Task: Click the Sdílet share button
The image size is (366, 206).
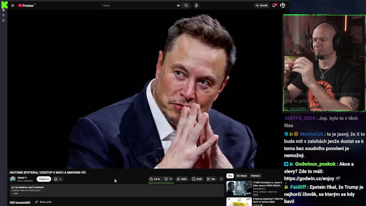Action: 182,179
